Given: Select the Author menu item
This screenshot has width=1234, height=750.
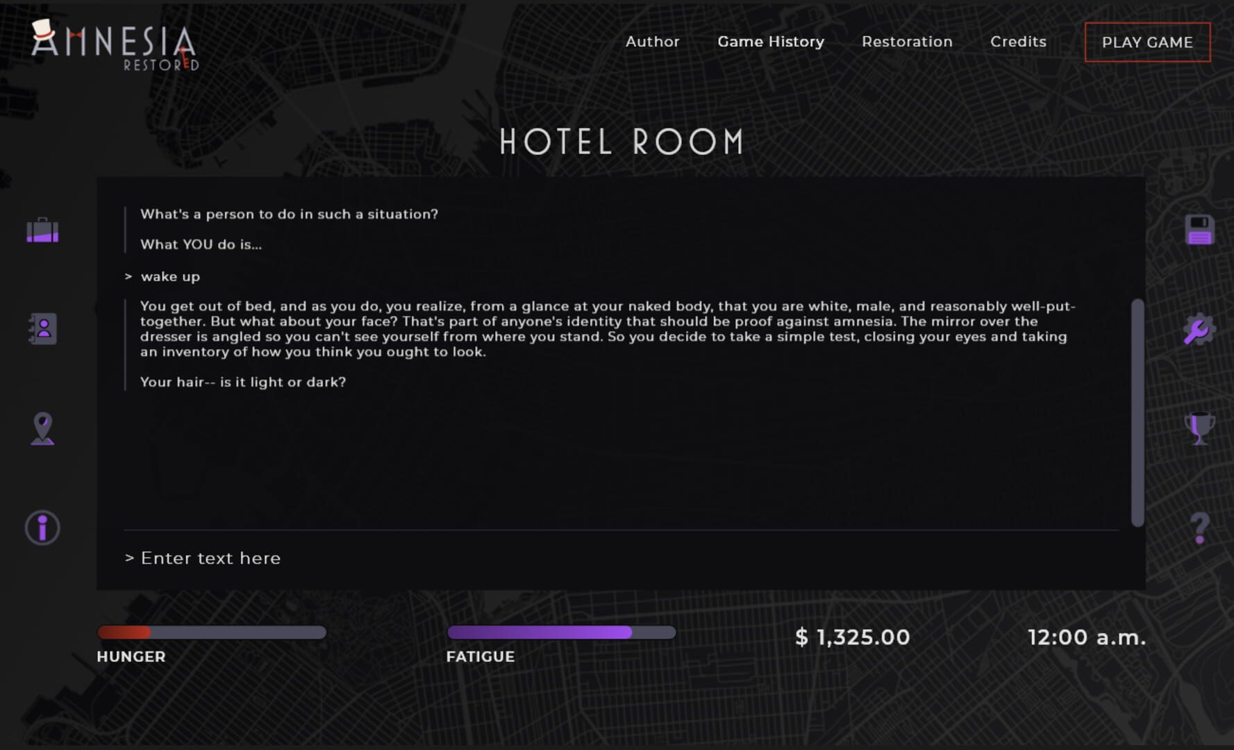Looking at the screenshot, I should coord(652,42).
